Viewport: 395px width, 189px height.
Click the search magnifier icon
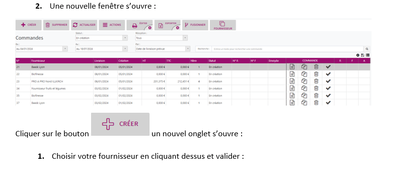[x=367, y=49]
